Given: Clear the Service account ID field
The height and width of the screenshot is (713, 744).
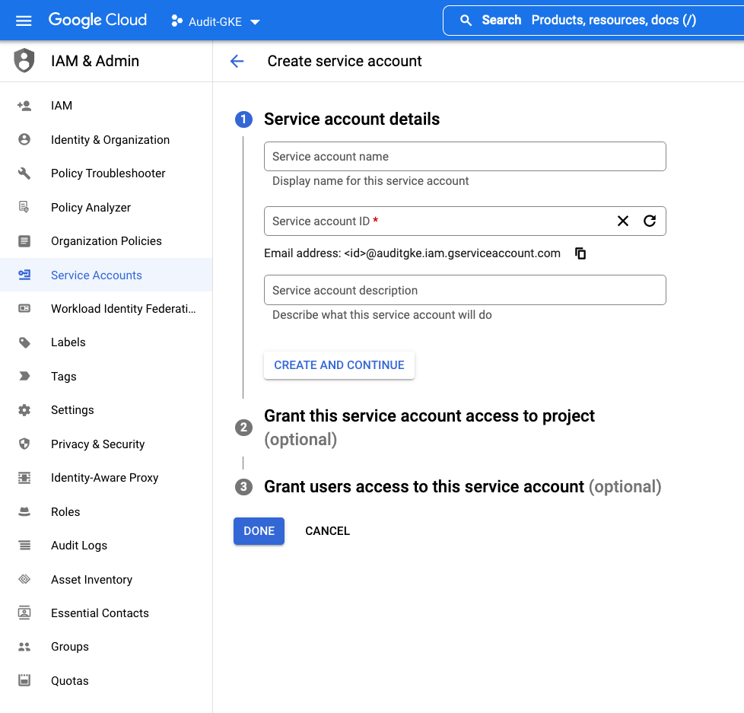Looking at the screenshot, I should (x=623, y=221).
